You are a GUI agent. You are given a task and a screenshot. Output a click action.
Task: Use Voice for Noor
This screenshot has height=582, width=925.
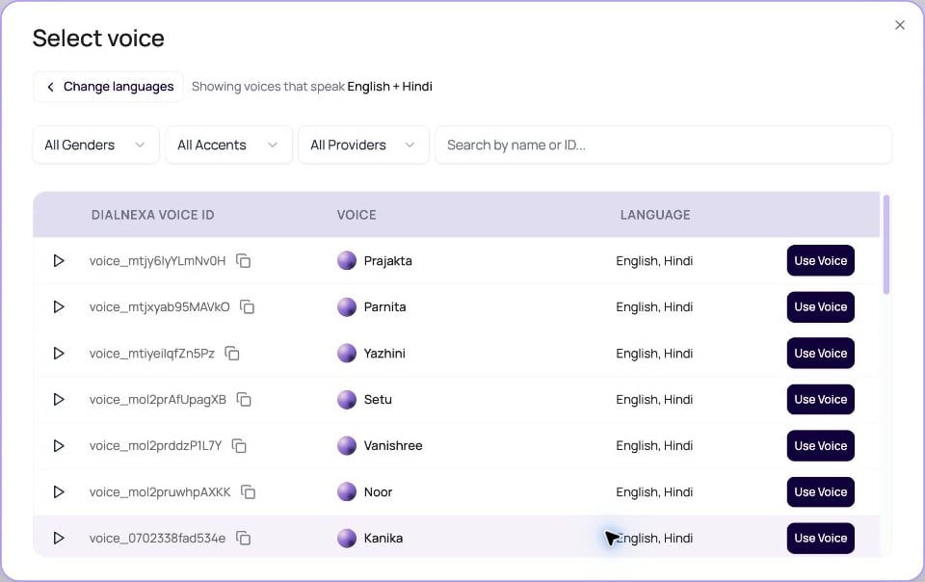pyautogui.click(x=821, y=491)
